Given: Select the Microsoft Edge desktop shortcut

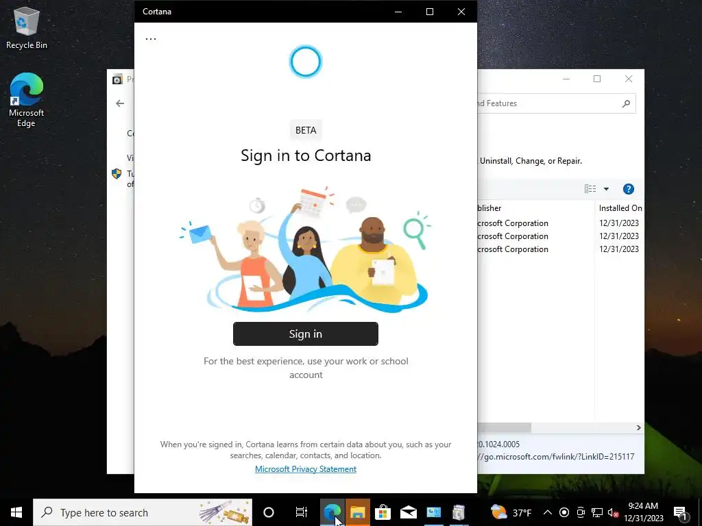Looking at the screenshot, I should pyautogui.click(x=27, y=100).
